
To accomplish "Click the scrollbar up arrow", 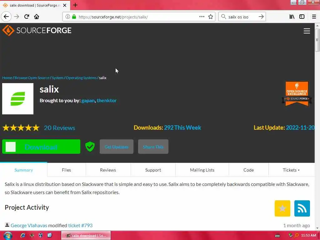I will pyautogui.click(x=317, y=26).
